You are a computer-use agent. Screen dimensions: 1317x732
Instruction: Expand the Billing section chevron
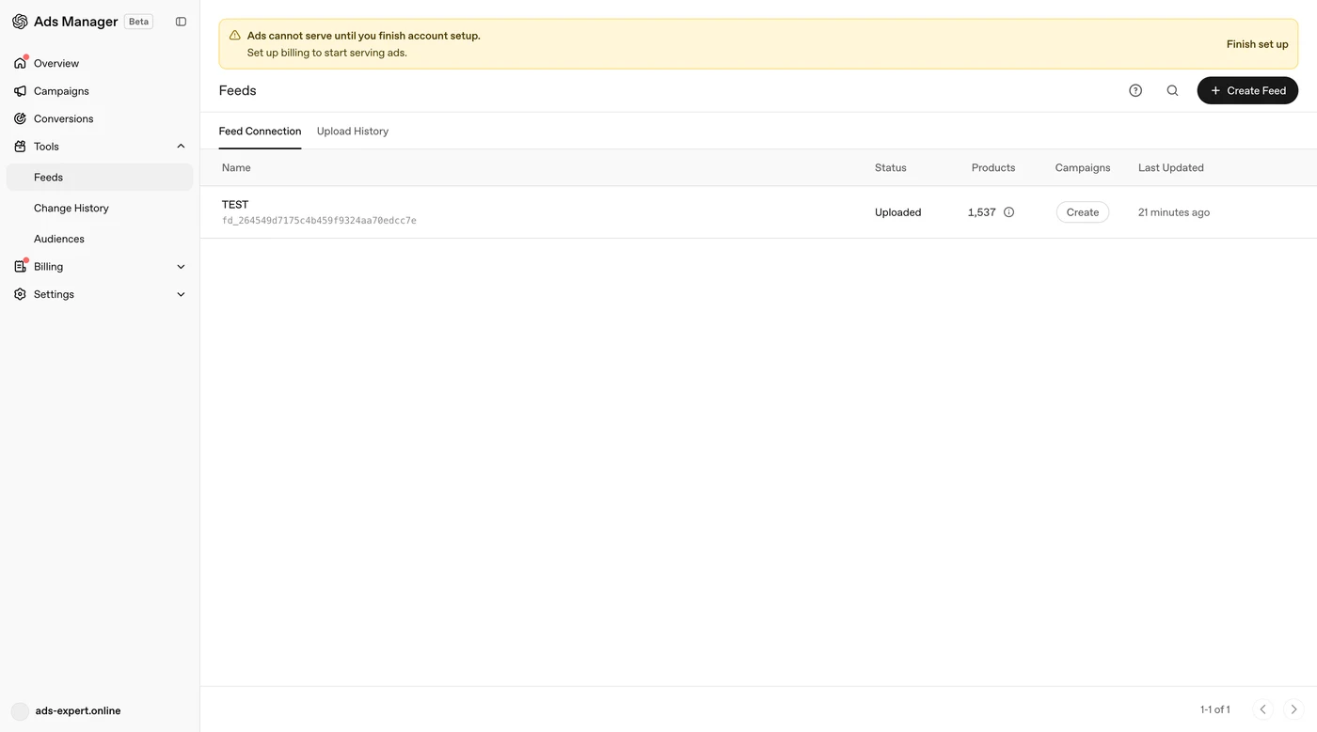(x=181, y=267)
